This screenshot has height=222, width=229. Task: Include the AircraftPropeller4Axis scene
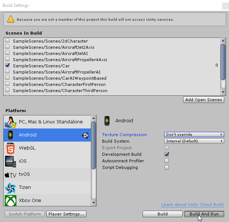[7, 59]
